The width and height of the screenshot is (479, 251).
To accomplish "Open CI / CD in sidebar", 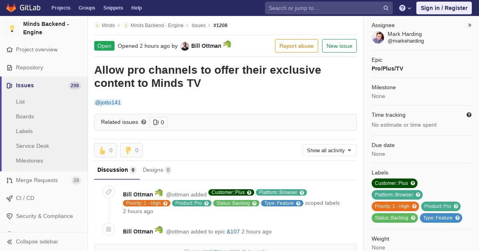I will point(25,198).
